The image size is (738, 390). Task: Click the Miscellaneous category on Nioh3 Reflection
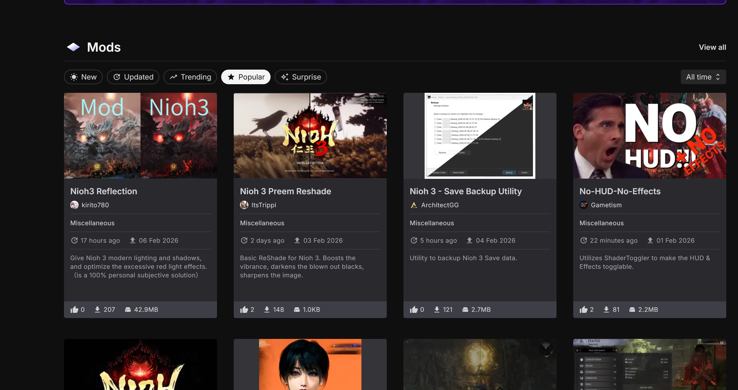(x=92, y=223)
